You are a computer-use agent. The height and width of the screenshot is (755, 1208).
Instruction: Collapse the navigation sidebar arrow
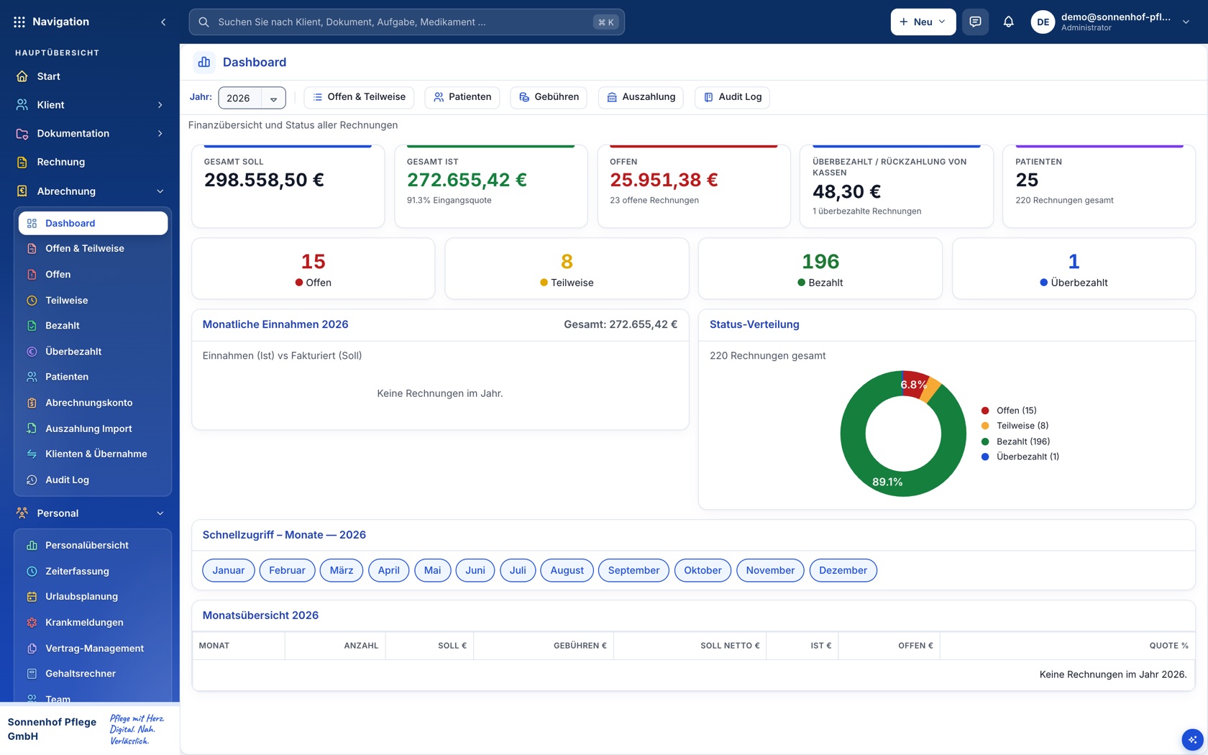[x=163, y=22]
